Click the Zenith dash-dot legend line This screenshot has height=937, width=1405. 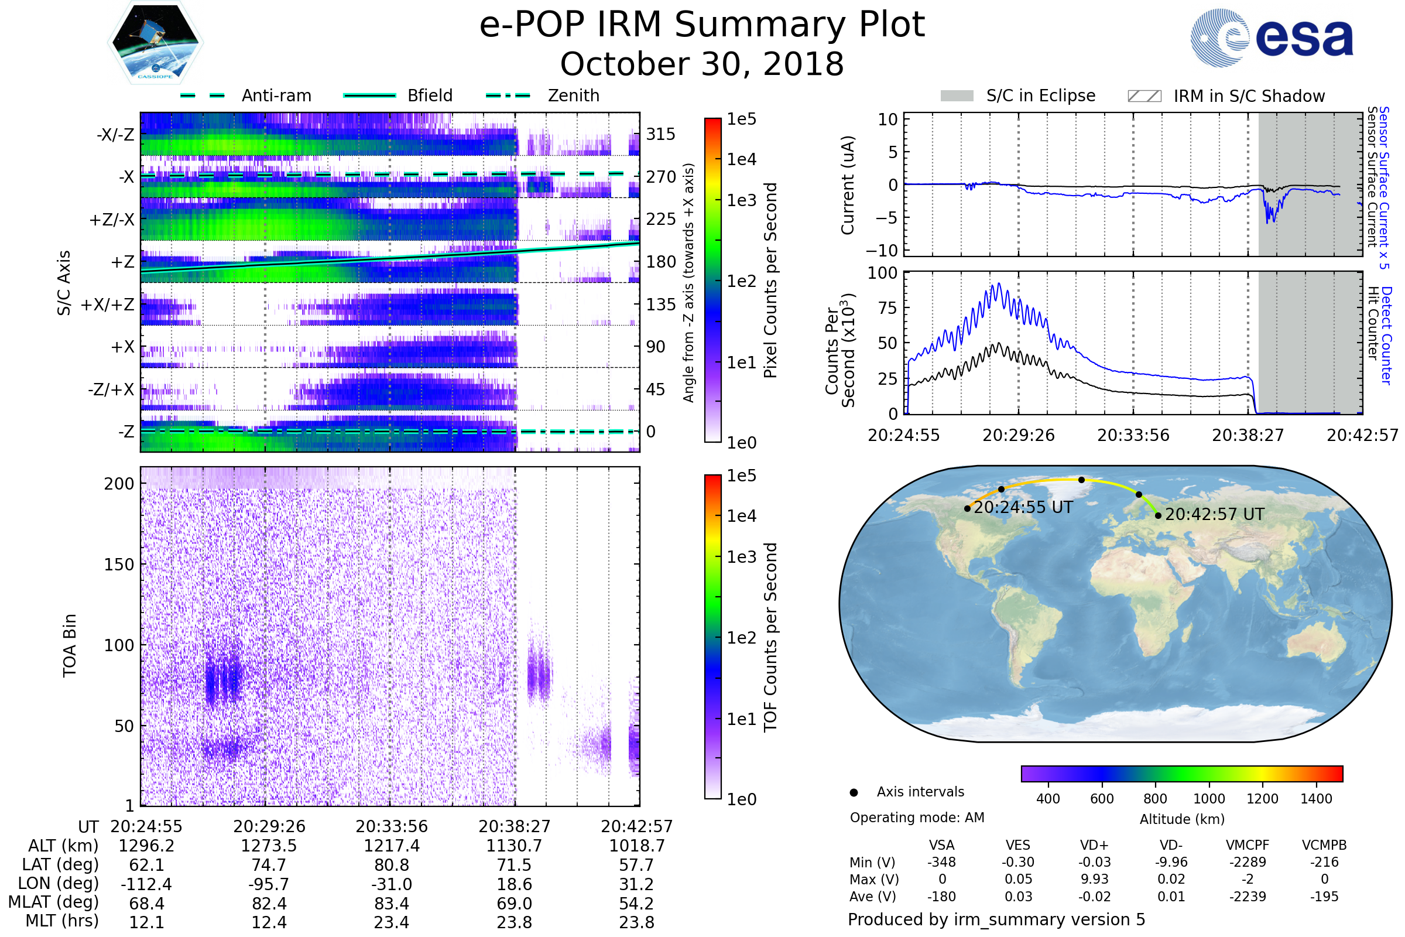508,95
